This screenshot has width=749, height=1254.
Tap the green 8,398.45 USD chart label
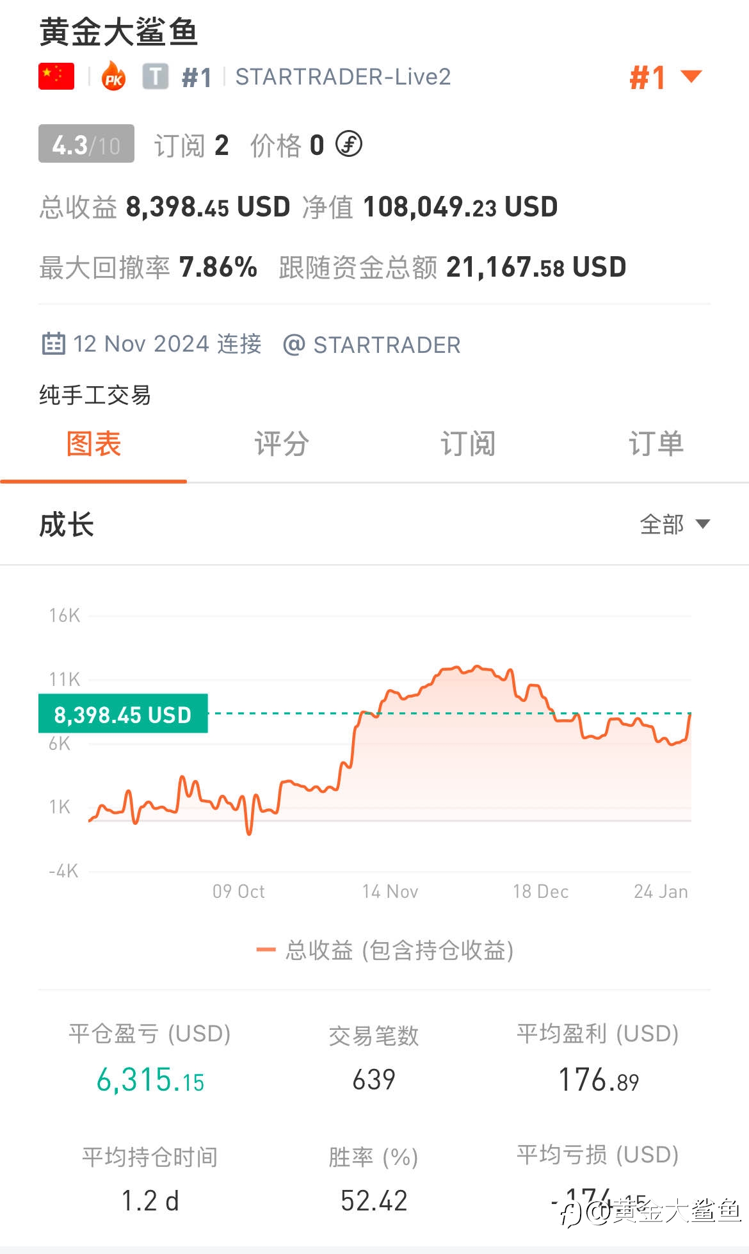(123, 713)
